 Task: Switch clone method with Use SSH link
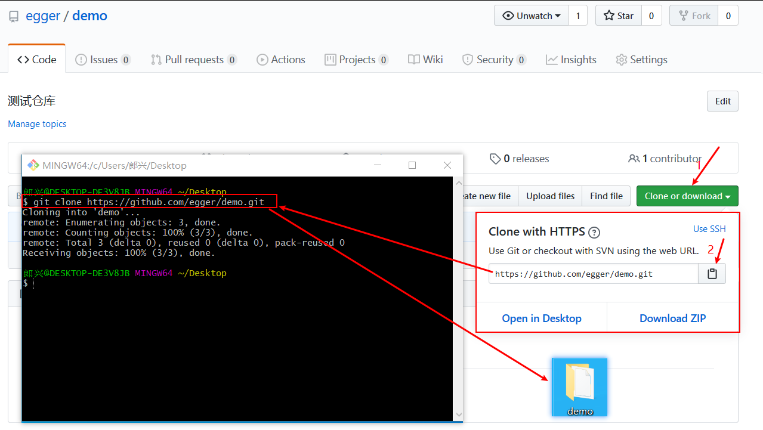point(709,229)
